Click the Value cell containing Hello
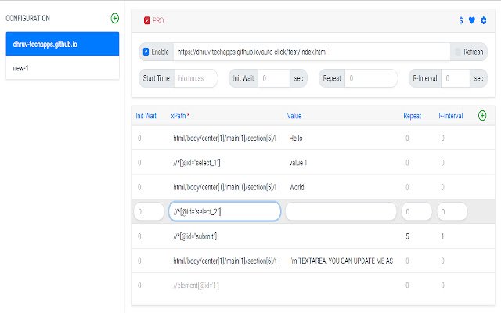This screenshot has height=313, width=501. point(341,138)
